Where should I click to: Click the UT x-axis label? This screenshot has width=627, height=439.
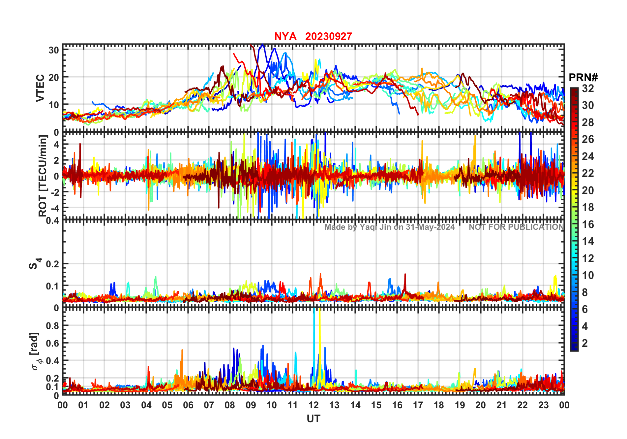[x=313, y=419]
